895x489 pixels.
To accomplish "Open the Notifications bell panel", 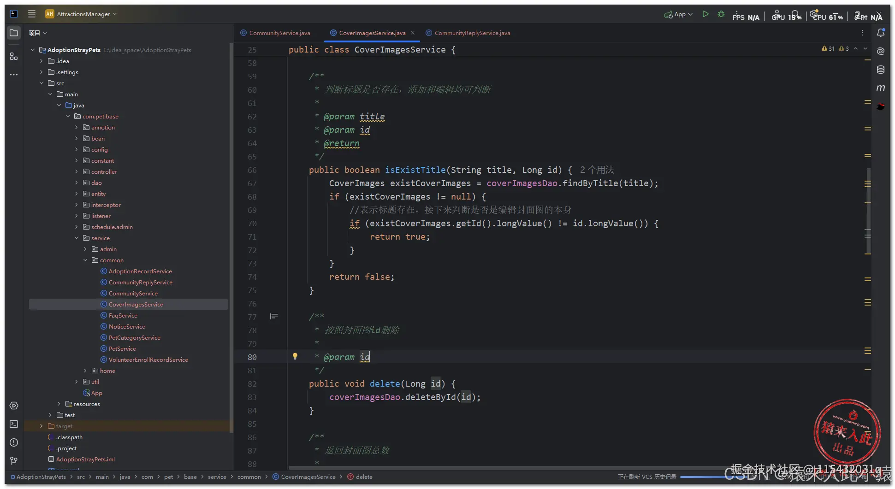I will tap(881, 33).
